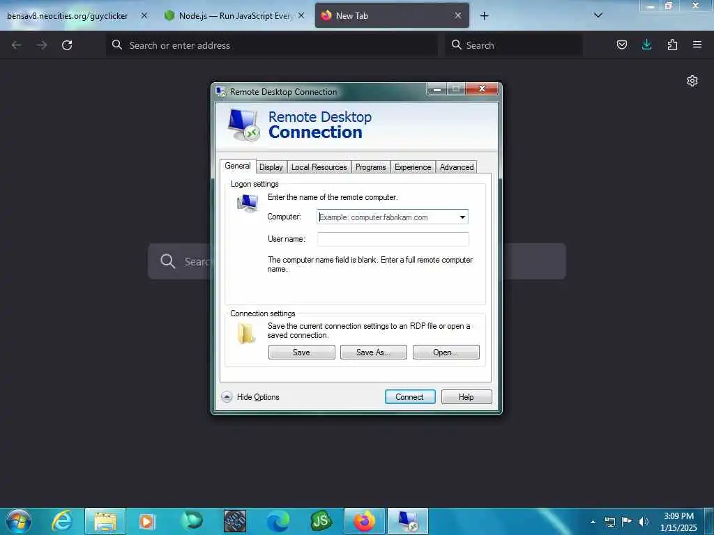
Task: Close the guyclicker tab
Action: 144,15
